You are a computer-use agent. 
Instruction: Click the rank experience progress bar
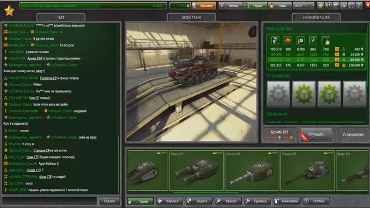(x=93, y=6)
